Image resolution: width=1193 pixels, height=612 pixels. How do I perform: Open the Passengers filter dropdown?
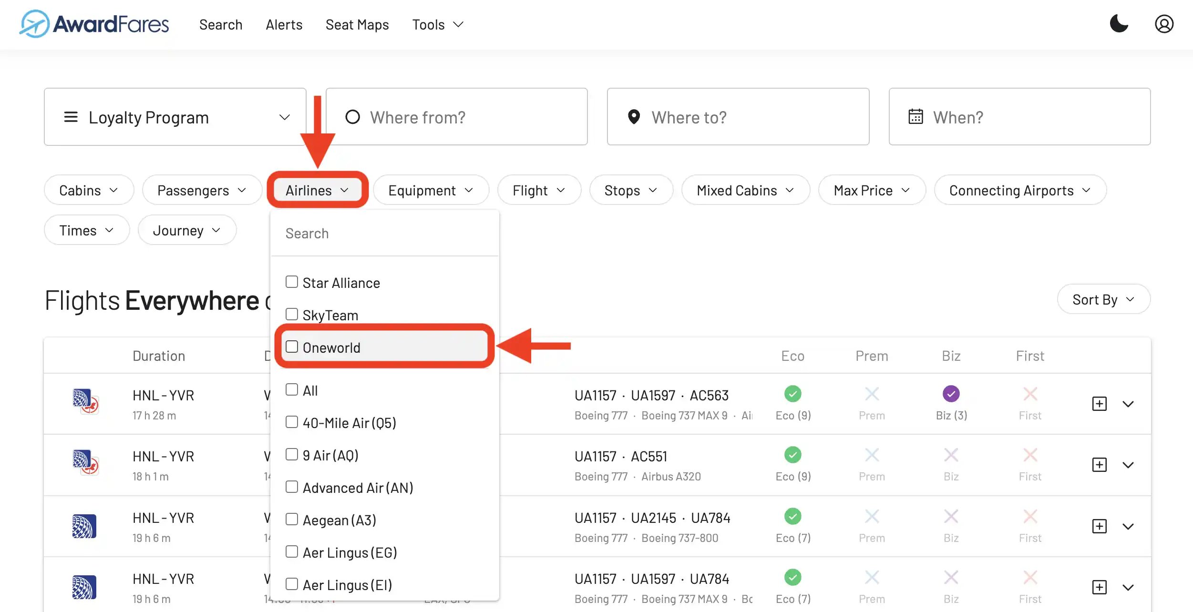(x=202, y=190)
